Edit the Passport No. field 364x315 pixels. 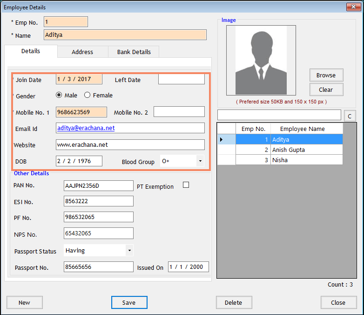pos(98,267)
